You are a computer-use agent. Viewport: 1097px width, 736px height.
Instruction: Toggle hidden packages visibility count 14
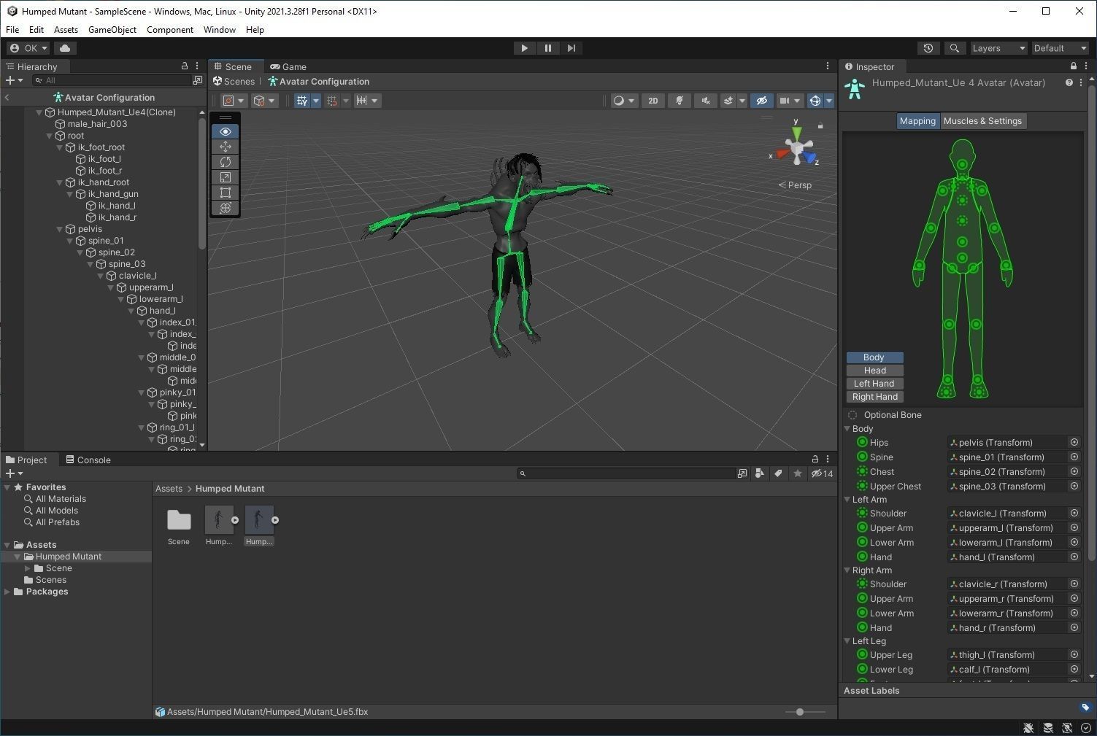pos(823,473)
